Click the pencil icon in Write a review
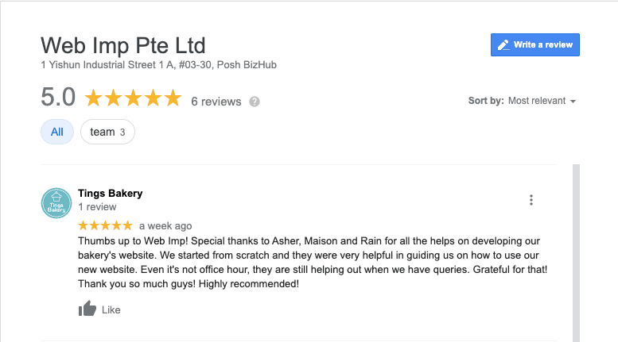This screenshot has height=342, width=618. 503,44
